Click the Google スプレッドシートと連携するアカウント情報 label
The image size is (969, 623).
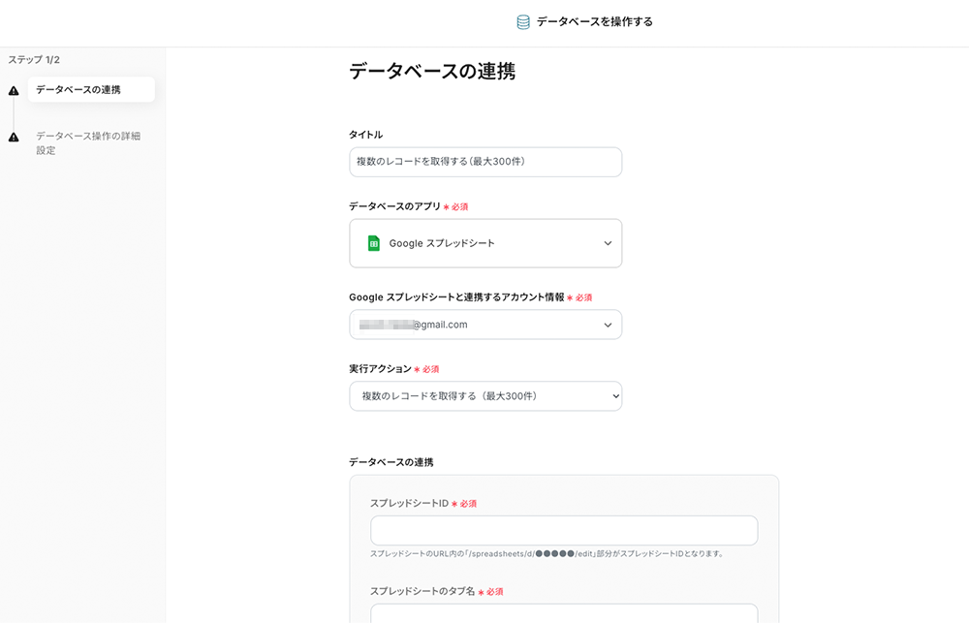455,297
